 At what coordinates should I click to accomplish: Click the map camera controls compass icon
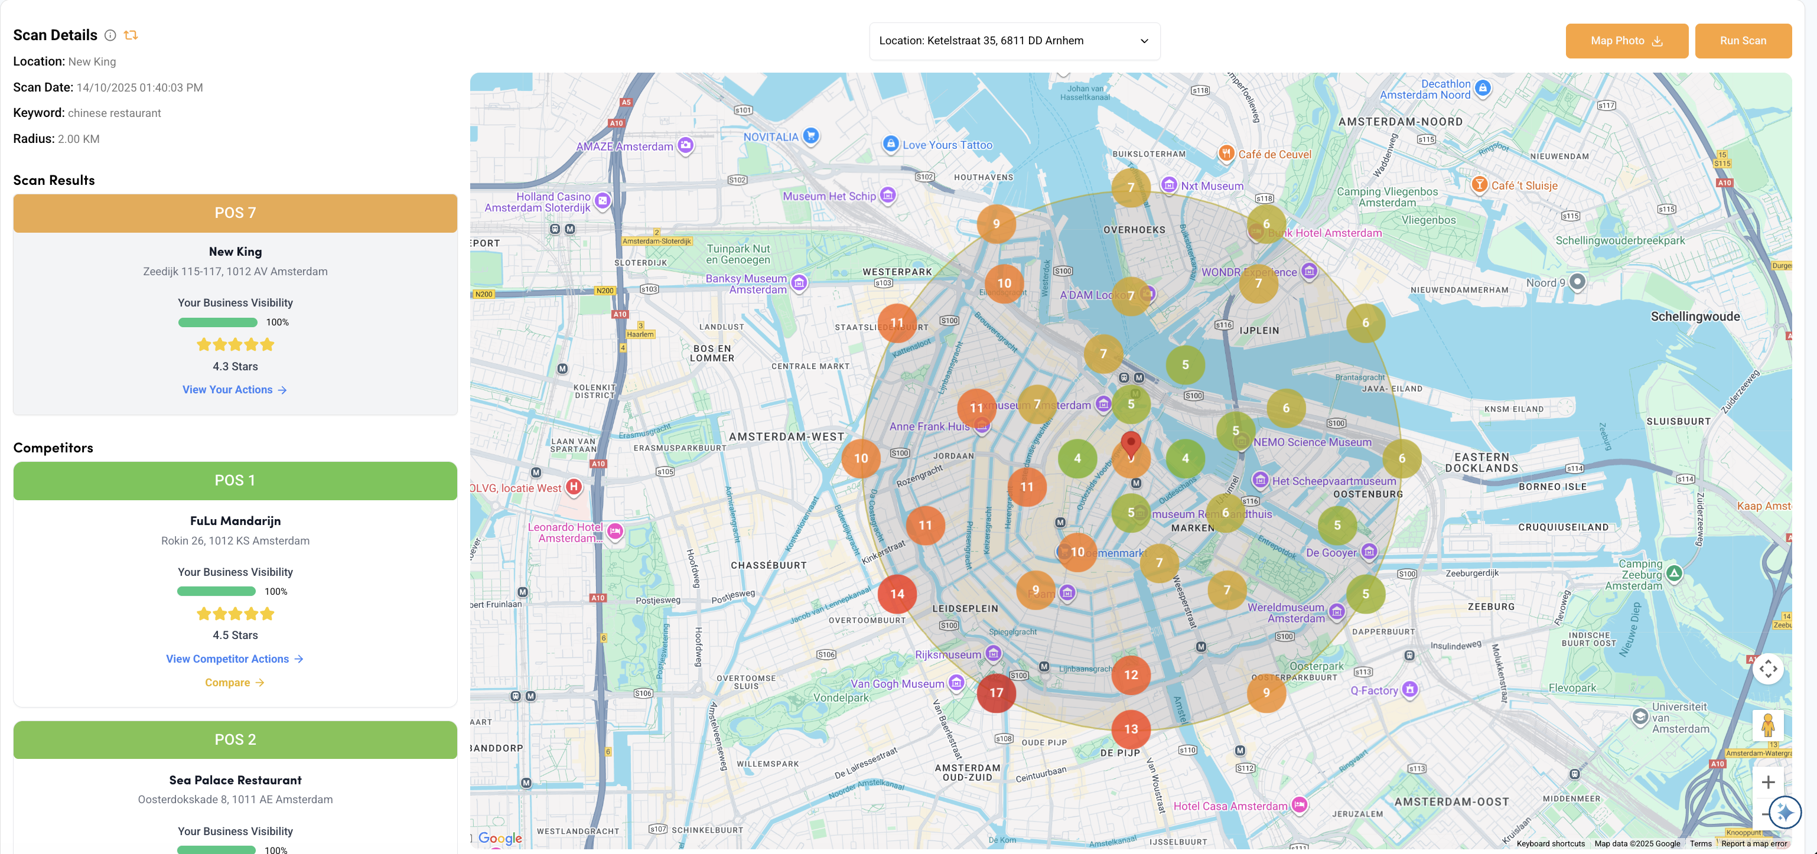(1767, 669)
